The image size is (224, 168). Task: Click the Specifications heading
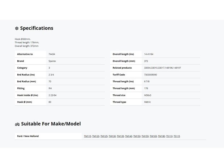click(36, 28)
